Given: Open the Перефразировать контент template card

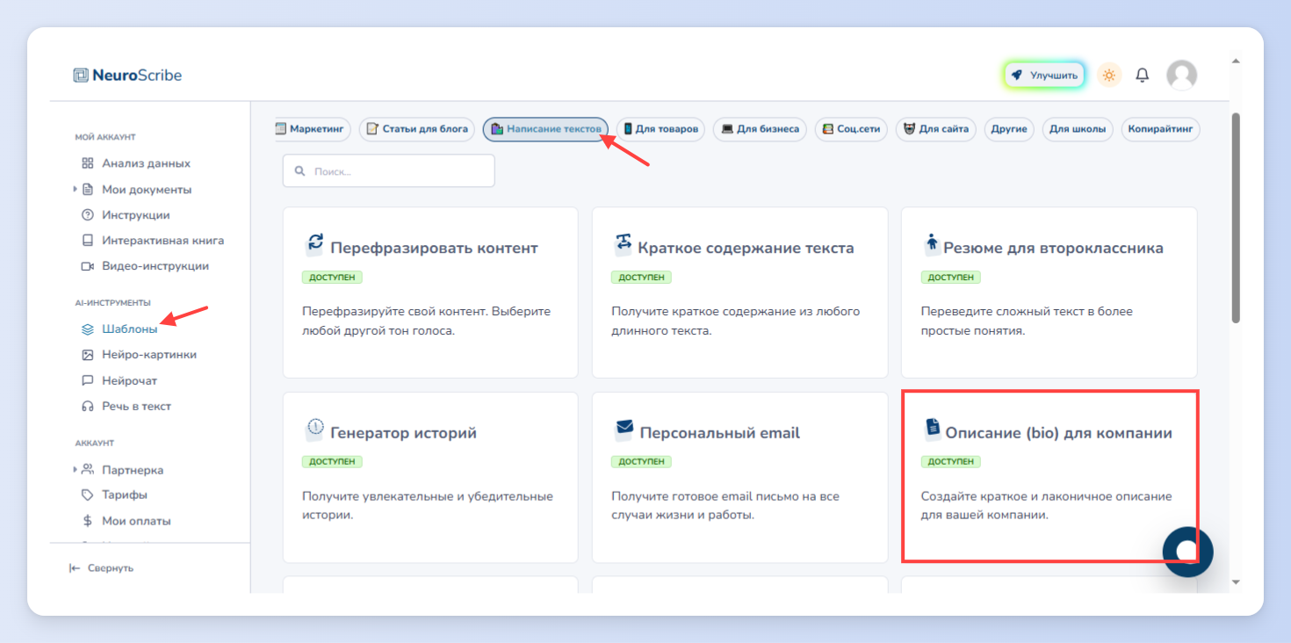Looking at the screenshot, I should [x=430, y=293].
